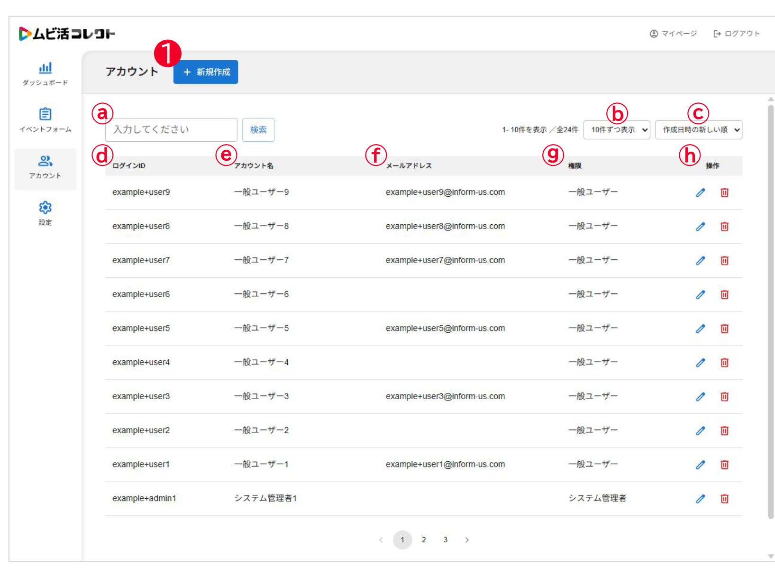The height and width of the screenshot is (576, 775).
Task: Open the 作成日時の新しい順 sort dropdown
Action: 699,130
